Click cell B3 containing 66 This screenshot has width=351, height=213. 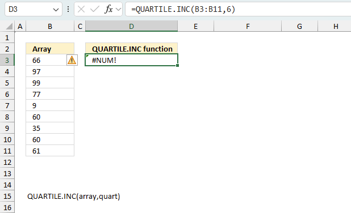point(50,60)
